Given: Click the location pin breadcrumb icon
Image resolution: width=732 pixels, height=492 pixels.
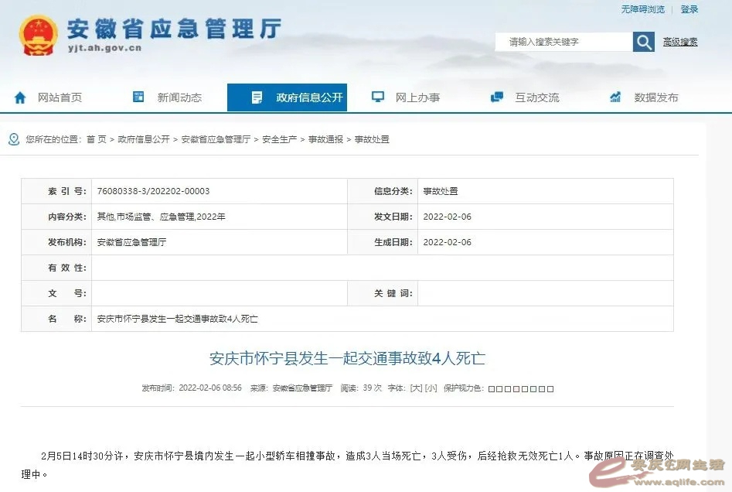Looking at the screenshot, I should [14, 139].
